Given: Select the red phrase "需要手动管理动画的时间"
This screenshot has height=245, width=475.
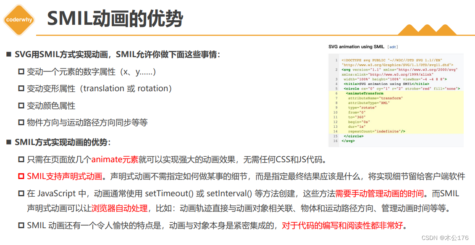Looking at the screenshot, I should pyautogui.click(x=379, y=193).
